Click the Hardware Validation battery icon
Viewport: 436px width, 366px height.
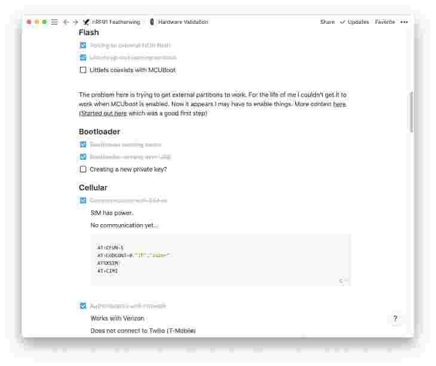point(152,21)
